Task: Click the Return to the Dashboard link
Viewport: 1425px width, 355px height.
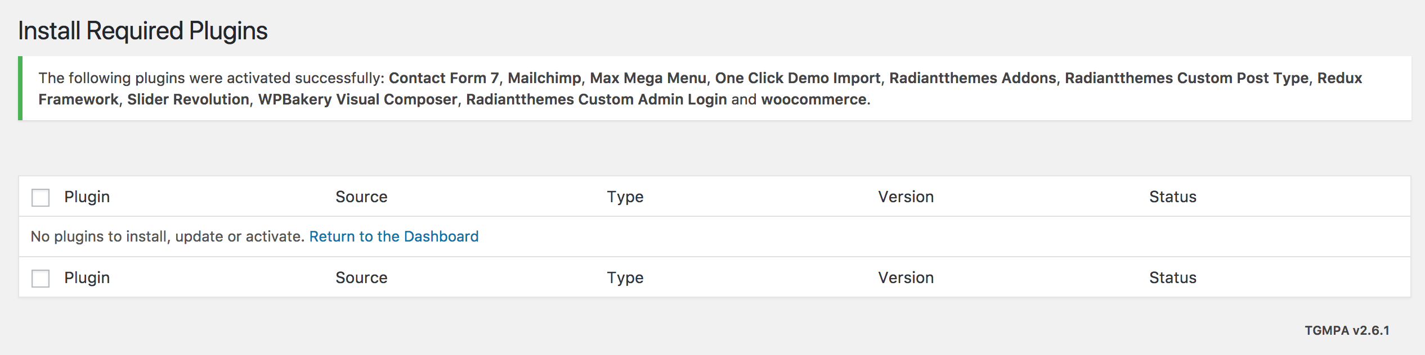Action: 393,236
